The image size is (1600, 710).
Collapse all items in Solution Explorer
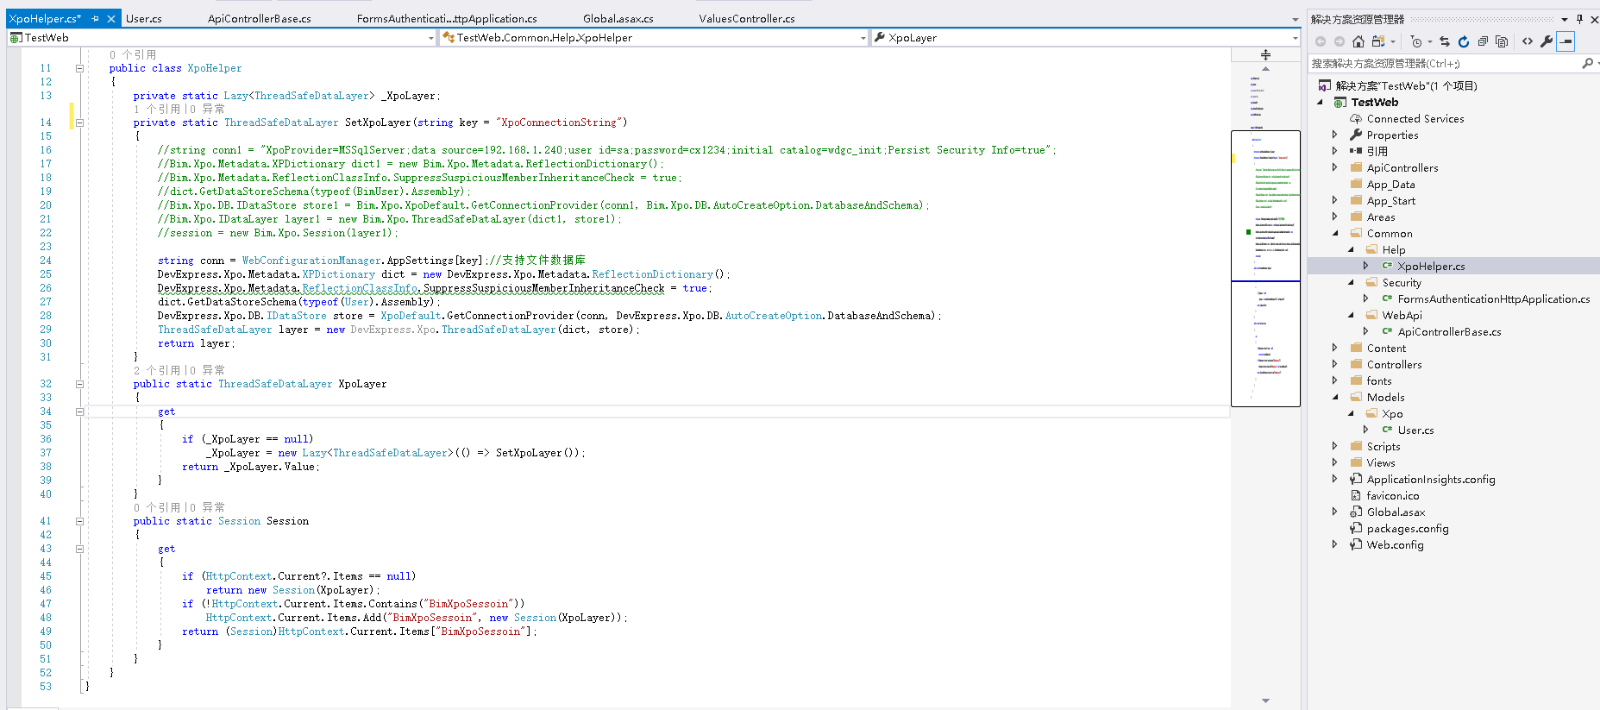tap(1483, 41)
